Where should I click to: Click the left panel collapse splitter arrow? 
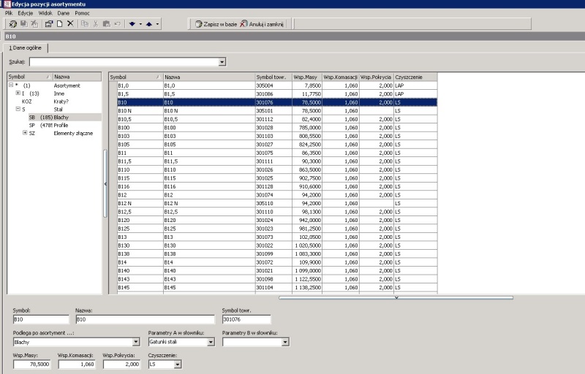click(105, 183)
